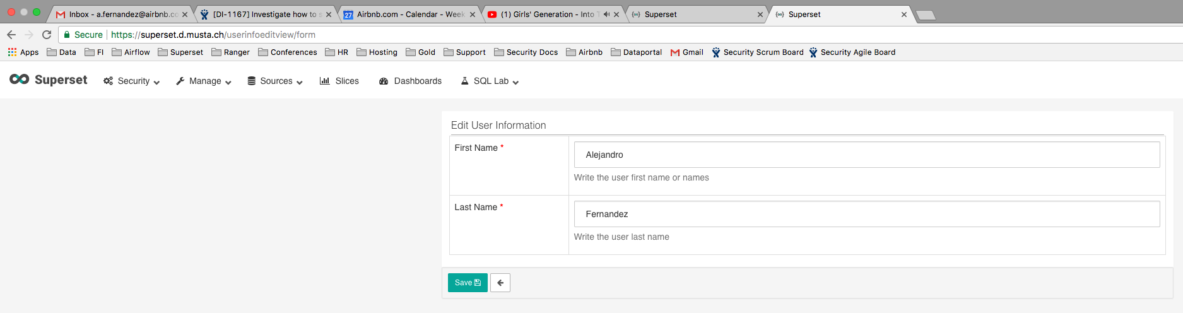Expand the Security dropdown menu
Screen dimensions: 1183x313
click(132, 81)
